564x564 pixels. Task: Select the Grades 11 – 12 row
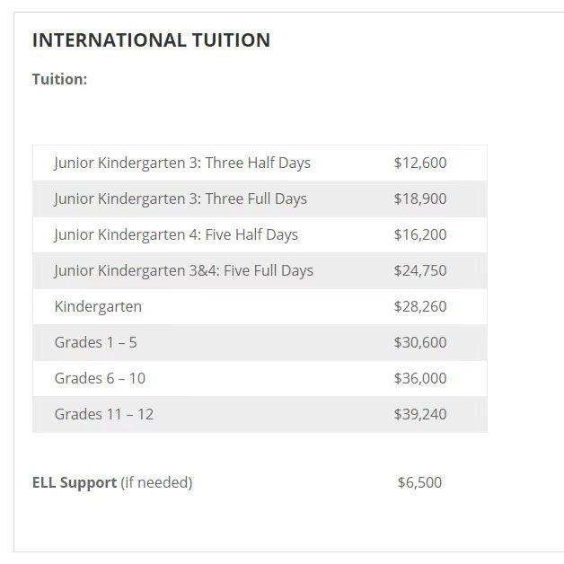coord(260,415)
